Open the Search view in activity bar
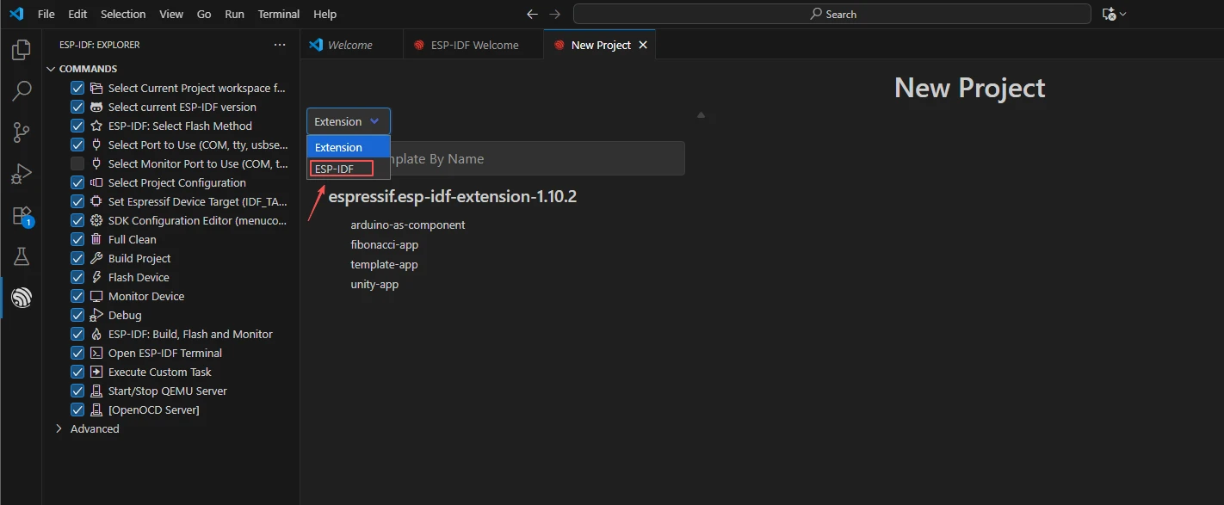This screenshot has height=505, width=1224. [22, 91]
